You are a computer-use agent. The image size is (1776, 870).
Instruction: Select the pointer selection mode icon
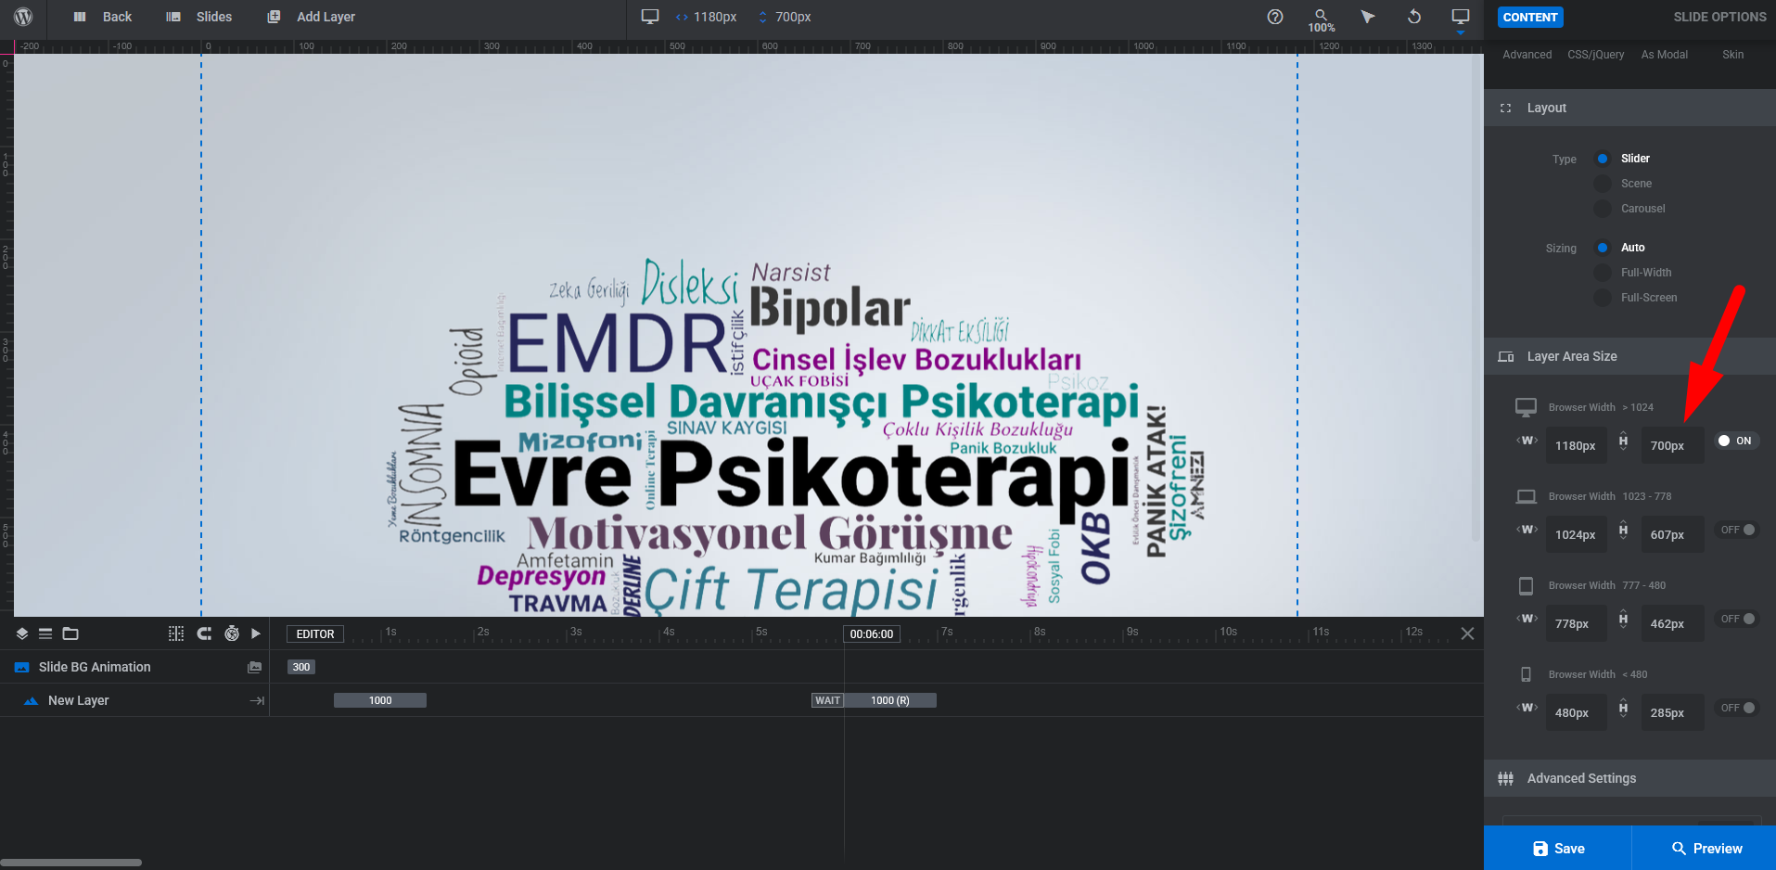tap(1368, 17)
